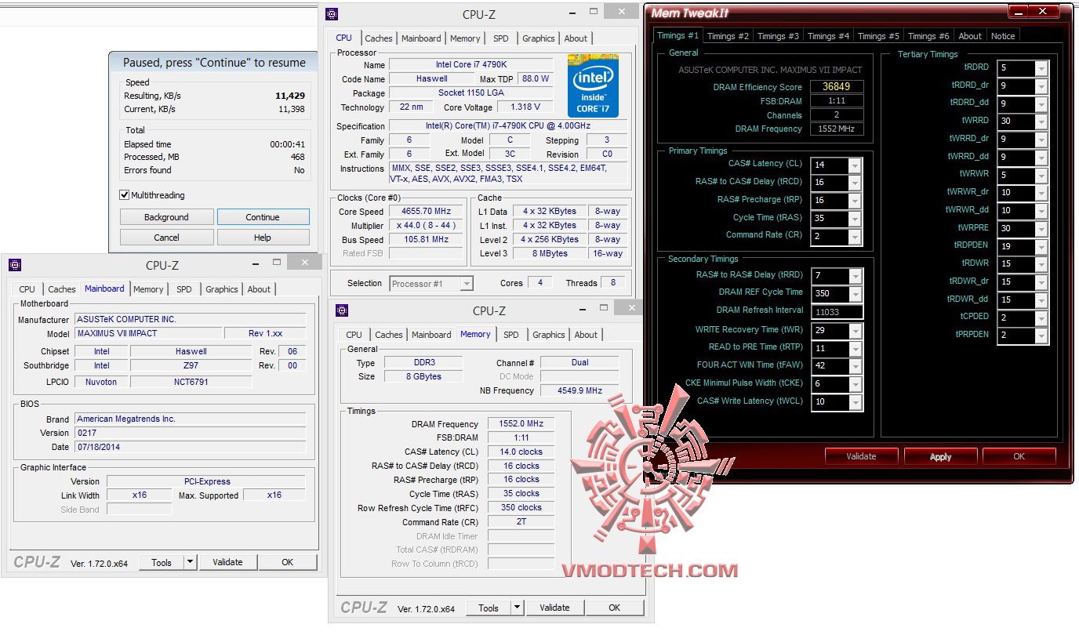The image size is (1079, 635).
Task: Click the Tools dropdown arrow in the Mainboard window
Action: point(190,562)
